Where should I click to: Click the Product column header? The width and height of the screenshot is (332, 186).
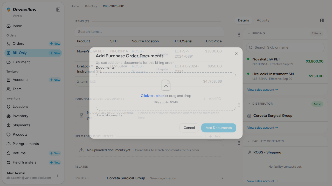(84, 41)
